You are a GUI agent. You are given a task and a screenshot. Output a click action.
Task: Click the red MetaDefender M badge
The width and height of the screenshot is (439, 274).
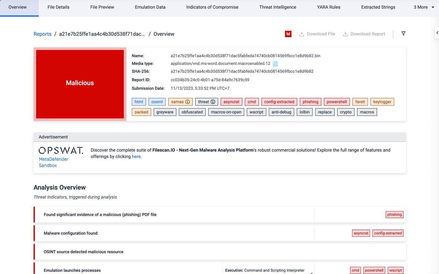pyautogui.click(x=288, y=34)
